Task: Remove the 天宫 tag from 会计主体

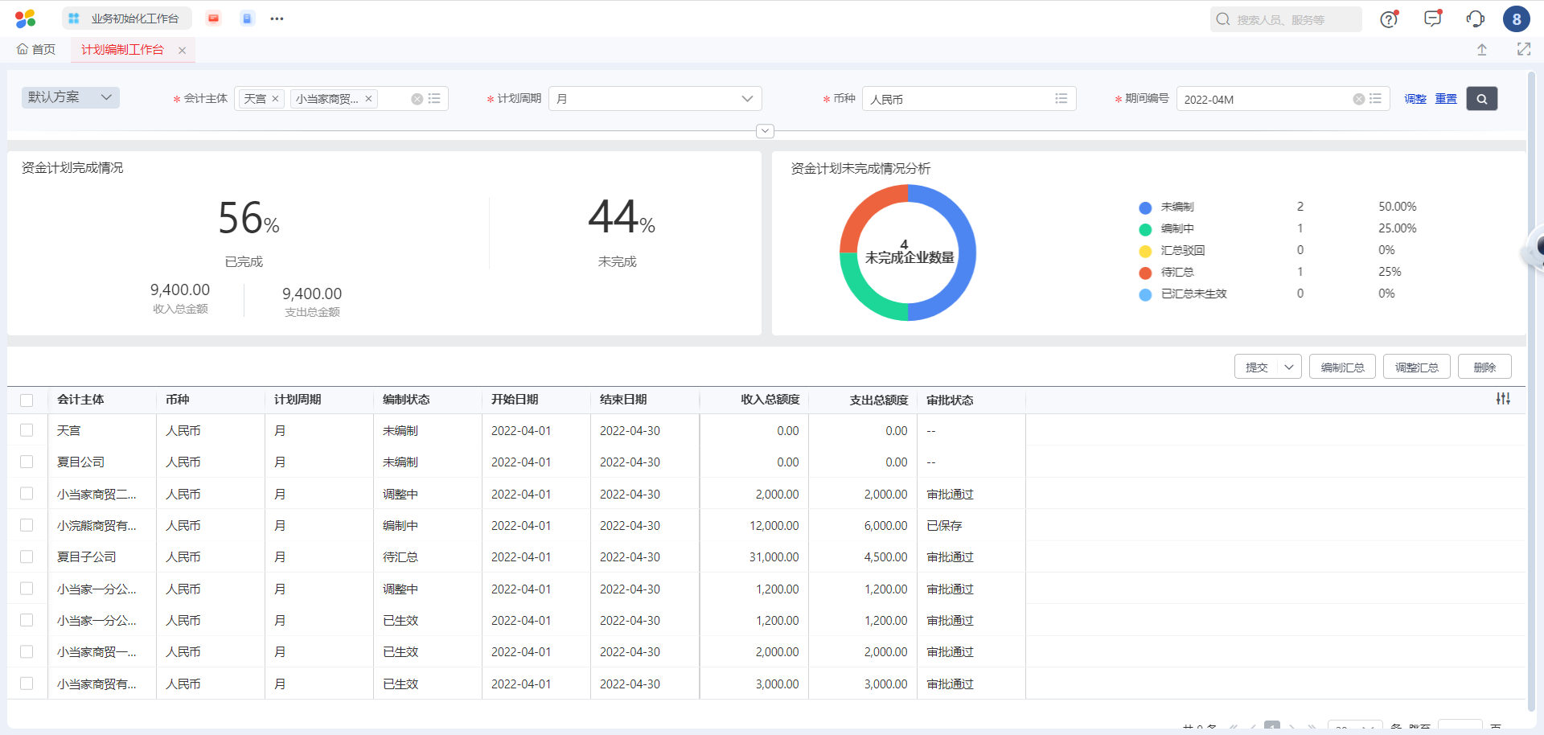Action: point(275,99)
